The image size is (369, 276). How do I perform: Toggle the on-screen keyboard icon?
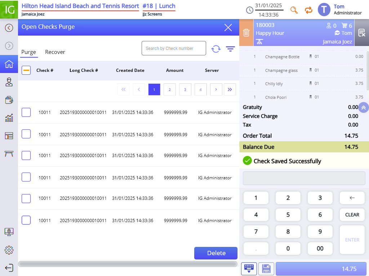[249, 268]
